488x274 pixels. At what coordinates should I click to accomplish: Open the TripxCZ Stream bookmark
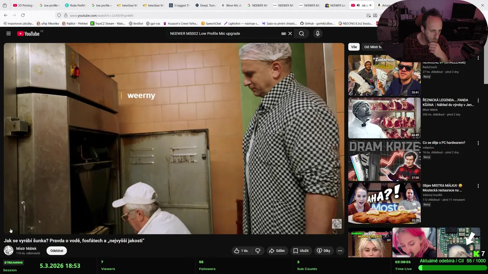click(108, 24)
